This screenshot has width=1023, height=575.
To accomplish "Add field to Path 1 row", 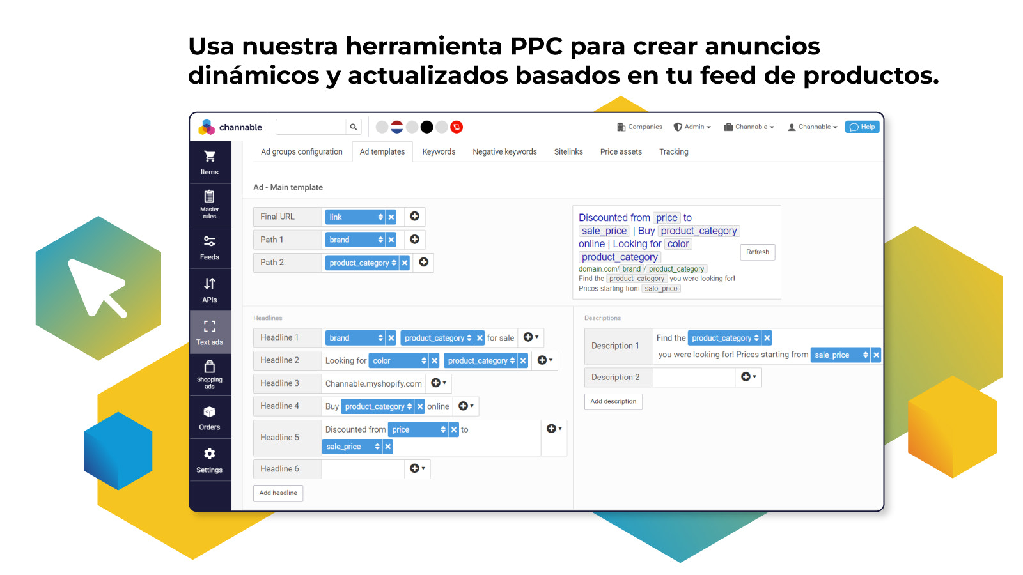I will (414, 240).
